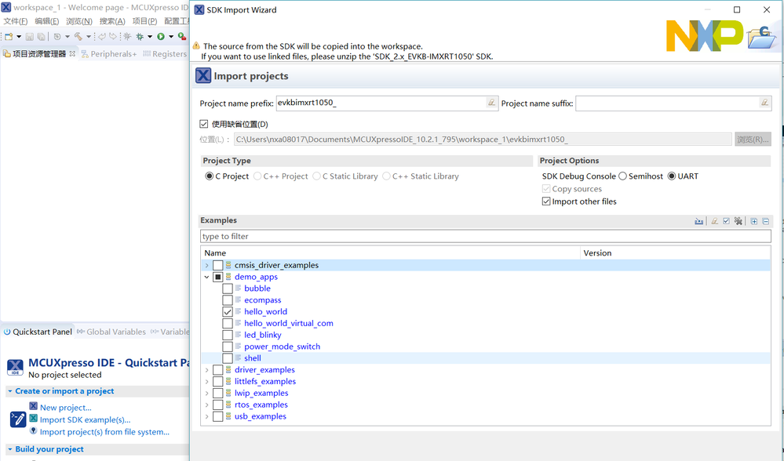The image size is (784, 461).
Task: Expand the littlefs_examples tree node
Action: pos(206,382)
